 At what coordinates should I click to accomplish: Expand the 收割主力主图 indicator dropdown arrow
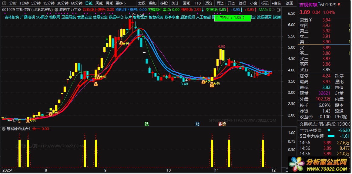[x=57, y=10]
